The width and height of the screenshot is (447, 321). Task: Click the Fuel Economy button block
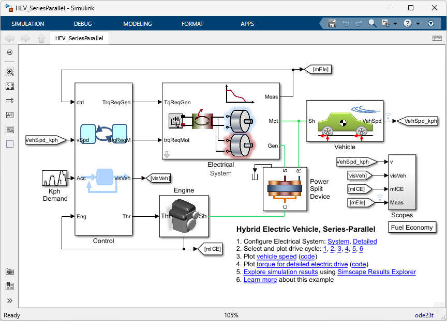pyautogui.click(x=412, y=228)
